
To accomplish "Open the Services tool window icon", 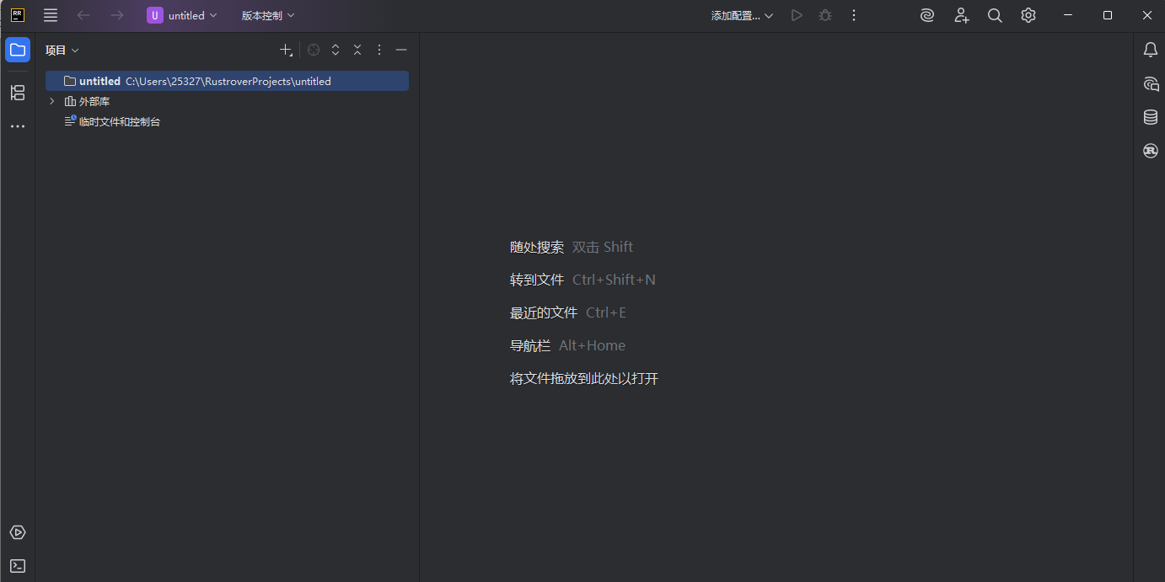I will (x=18, y=532).
